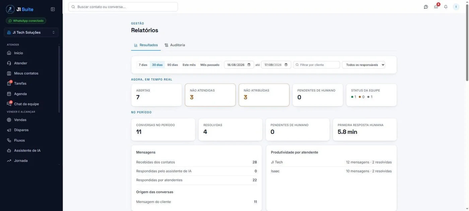The image size is (469, 211).
Task: Click the Fluxos workflow icon
Action: pos(9,141)
